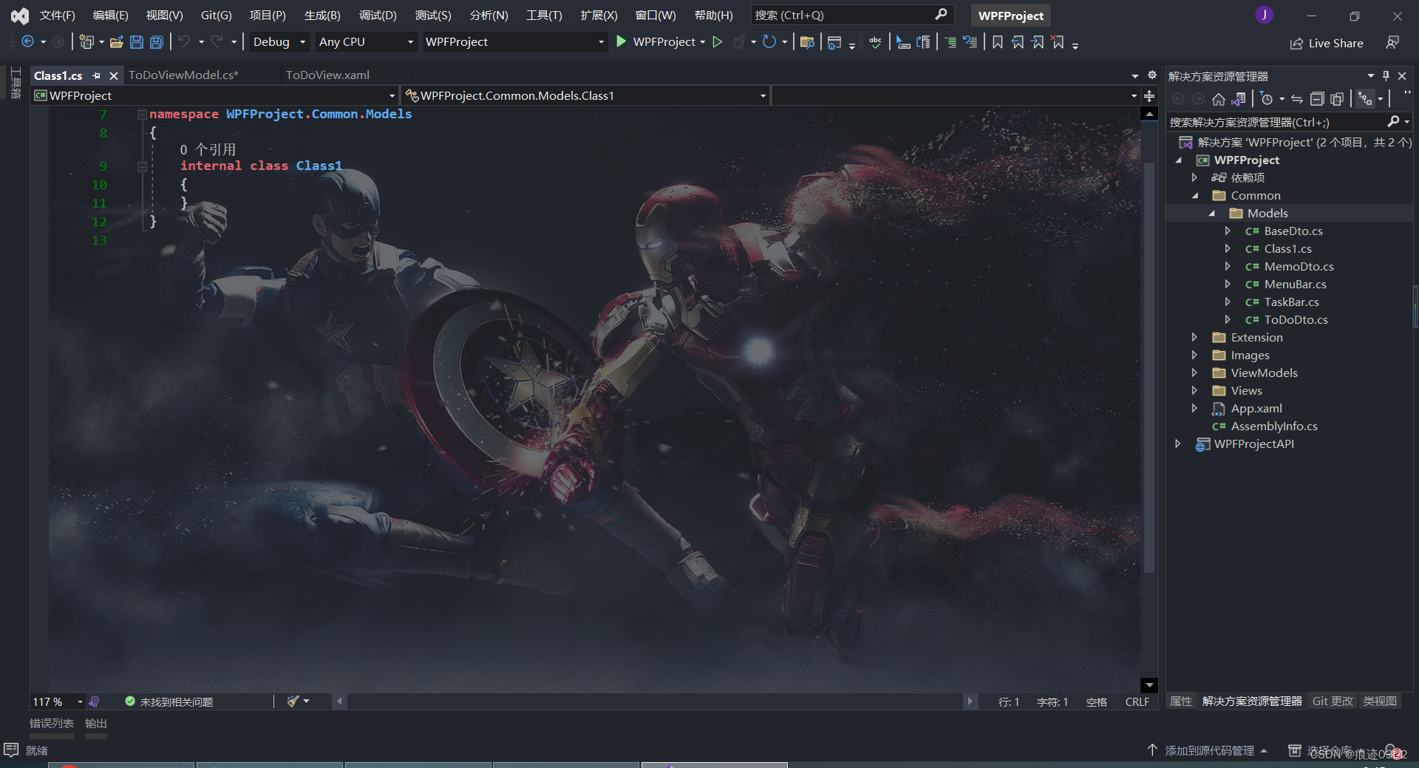Click the editor vertical scrollbar track
This screenshot has height=768, width=1419.
pos(1149,399)
